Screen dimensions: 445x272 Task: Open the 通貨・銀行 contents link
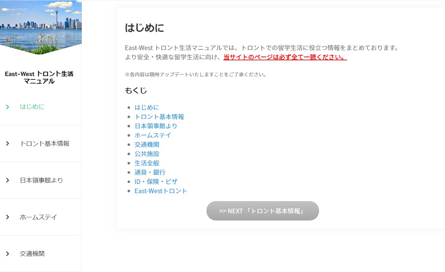(150, 172)
